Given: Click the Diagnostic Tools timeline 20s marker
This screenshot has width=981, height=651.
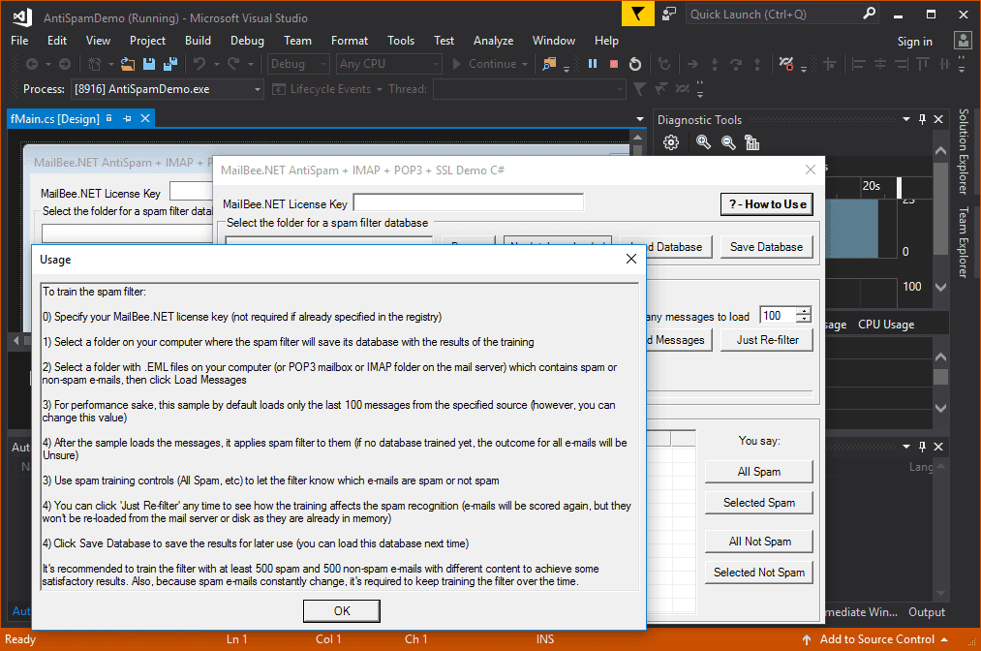Looking at the screenshot, I should tap(871, 186).
